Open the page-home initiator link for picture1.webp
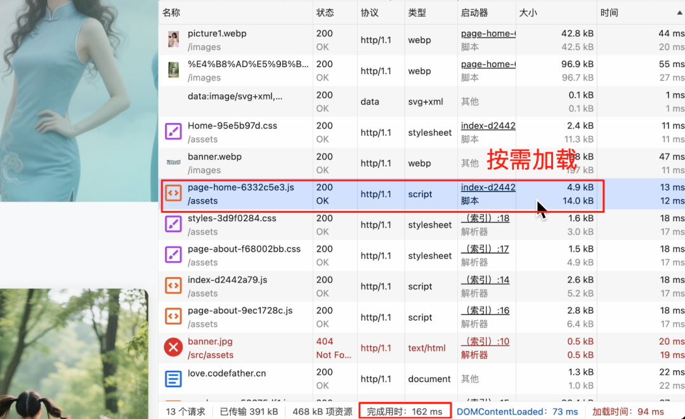The width and height of the screenshot is (685, 419). pos(487,33)
